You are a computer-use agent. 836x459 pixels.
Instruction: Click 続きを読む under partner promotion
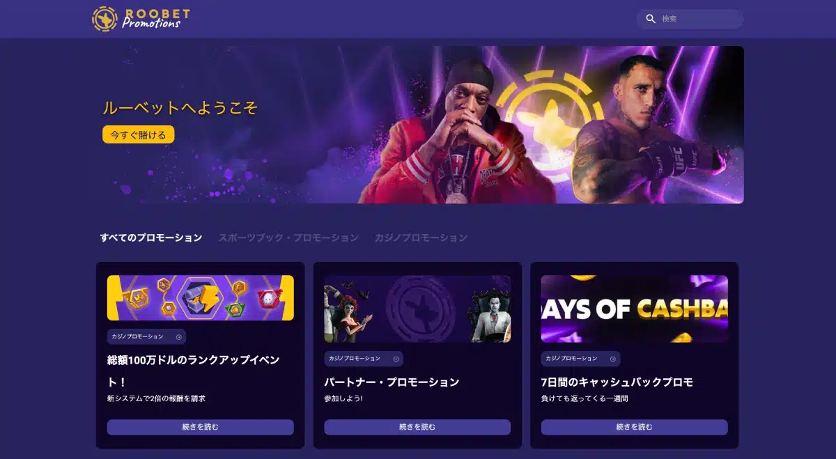click(417, 427)
